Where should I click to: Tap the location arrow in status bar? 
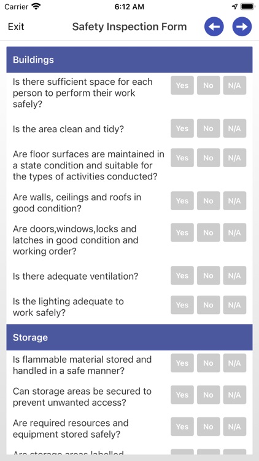[x=234, y=7]
